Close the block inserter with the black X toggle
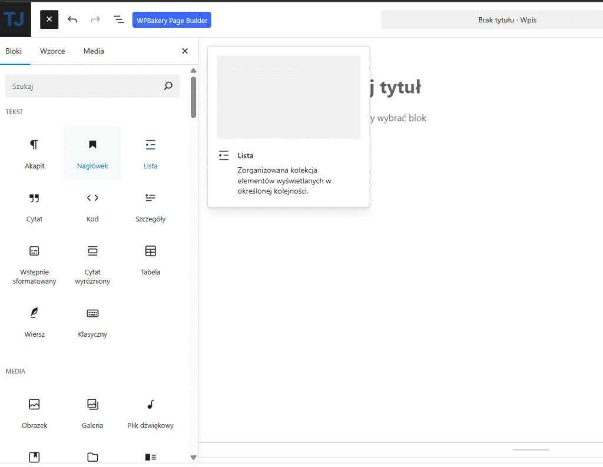603x467 pixels. [x=49, y=19]
